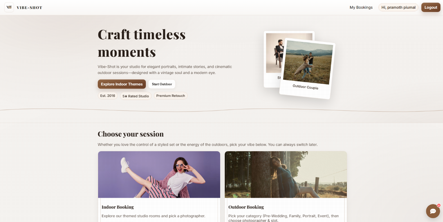Viewport: 443px width, 222px height.
Task: Select the Premium Retouch badge
Action: [171, 96]
